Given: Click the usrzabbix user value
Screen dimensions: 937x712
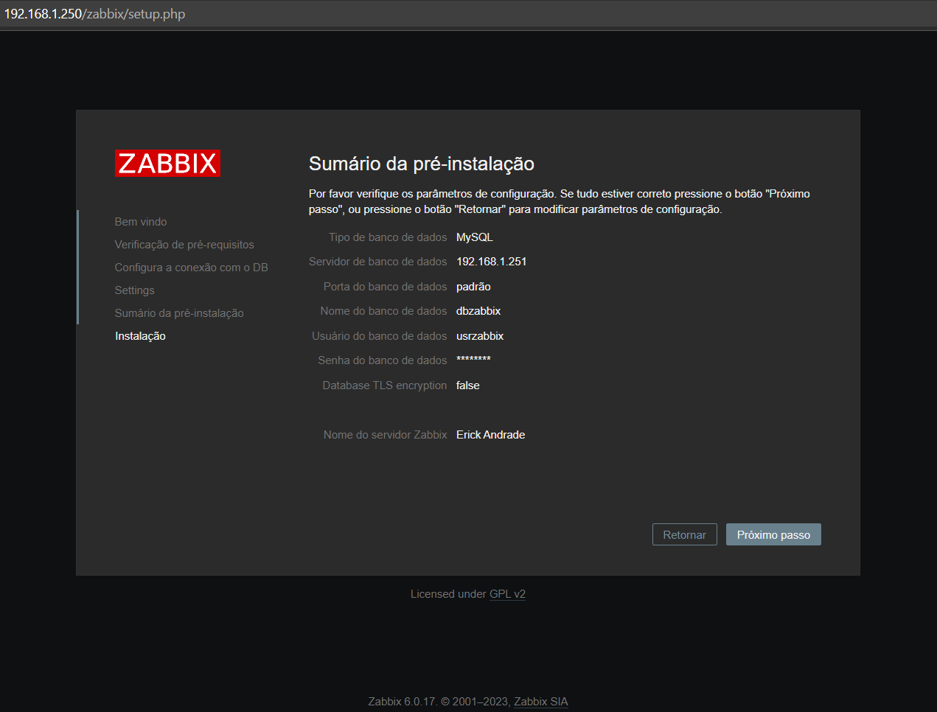Looking at the screenshot, I should point(480,336).
